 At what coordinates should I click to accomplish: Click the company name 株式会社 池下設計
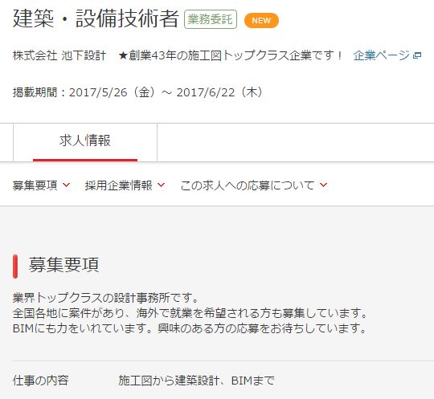pos(59,55)
